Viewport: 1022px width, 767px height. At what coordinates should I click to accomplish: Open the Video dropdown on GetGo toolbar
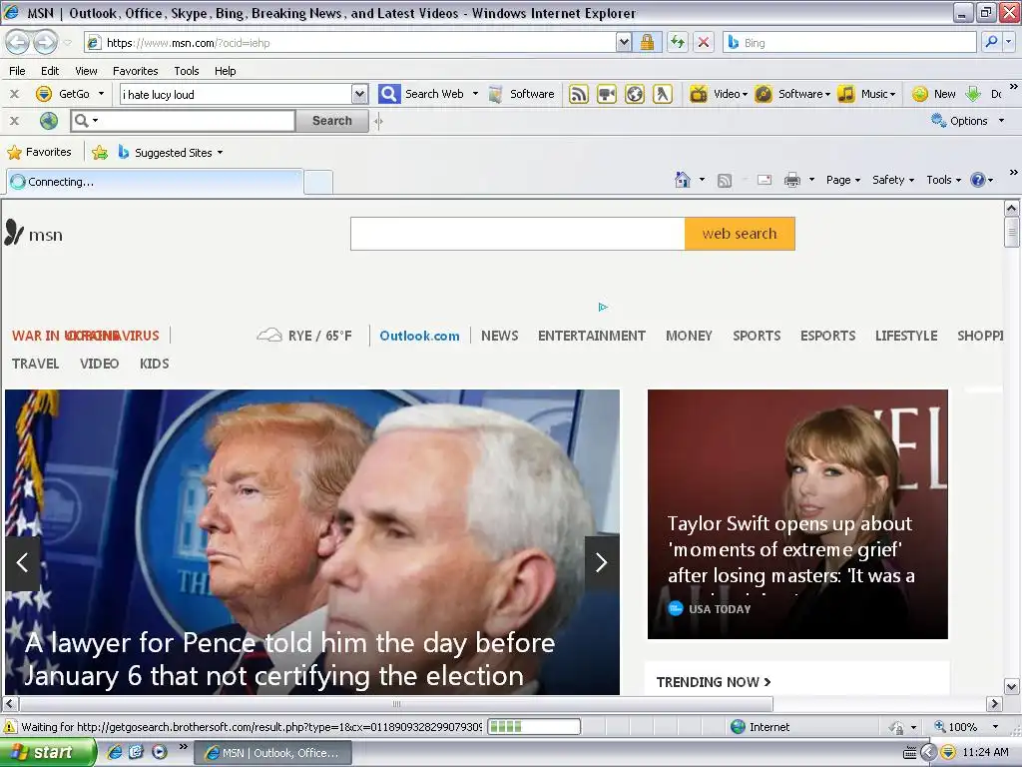[745, 95]
